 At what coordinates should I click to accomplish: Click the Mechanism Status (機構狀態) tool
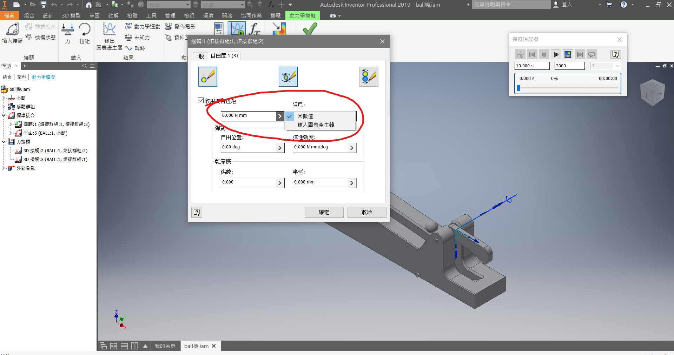(40, 37)
